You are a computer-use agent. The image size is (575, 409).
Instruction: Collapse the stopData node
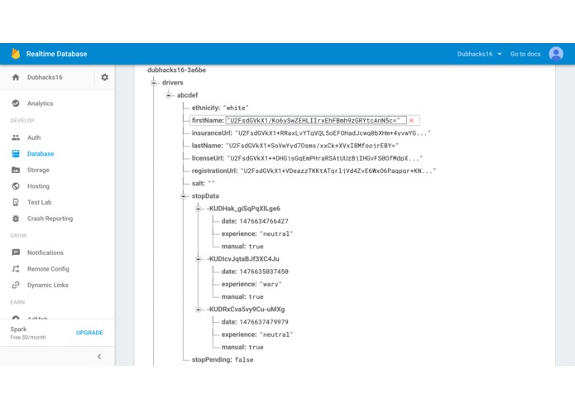(x=184, y=196)
